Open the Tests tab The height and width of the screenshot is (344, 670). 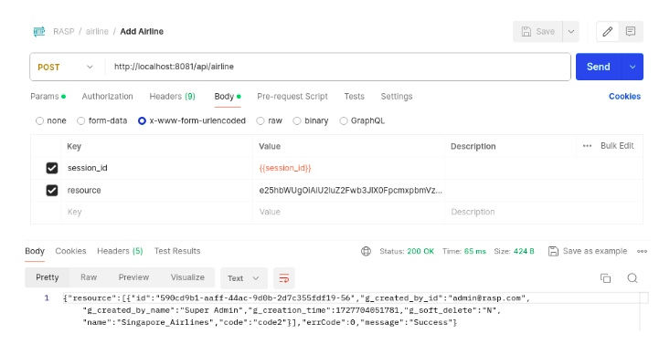pos(355,97)
